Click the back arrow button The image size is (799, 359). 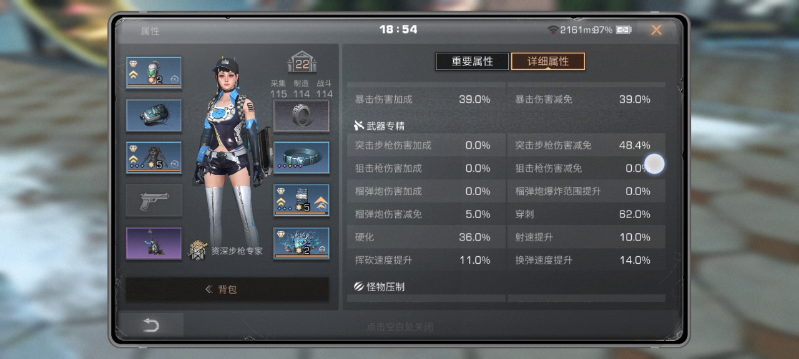tap(150, 325)
